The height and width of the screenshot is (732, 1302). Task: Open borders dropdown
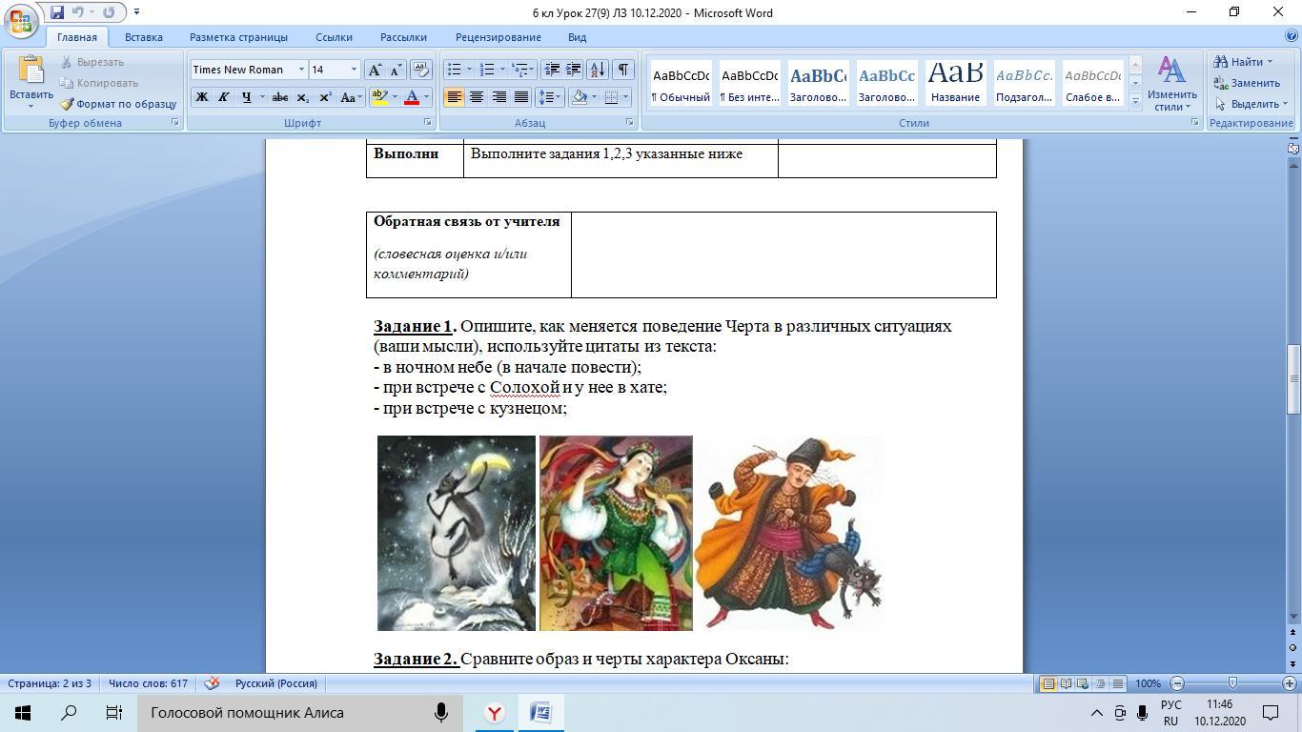point(624,97)
